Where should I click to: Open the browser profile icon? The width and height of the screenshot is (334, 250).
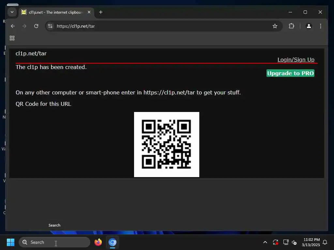pos(309,26)
